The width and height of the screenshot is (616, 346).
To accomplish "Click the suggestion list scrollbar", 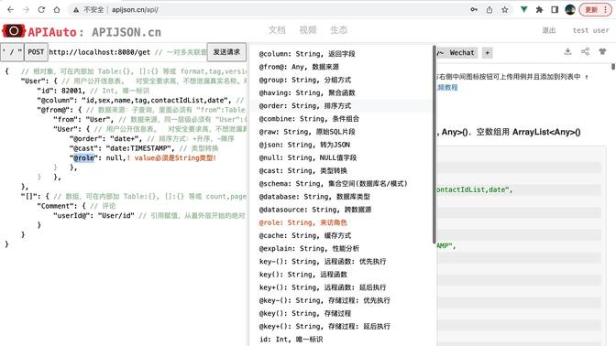I will [434, 145].
